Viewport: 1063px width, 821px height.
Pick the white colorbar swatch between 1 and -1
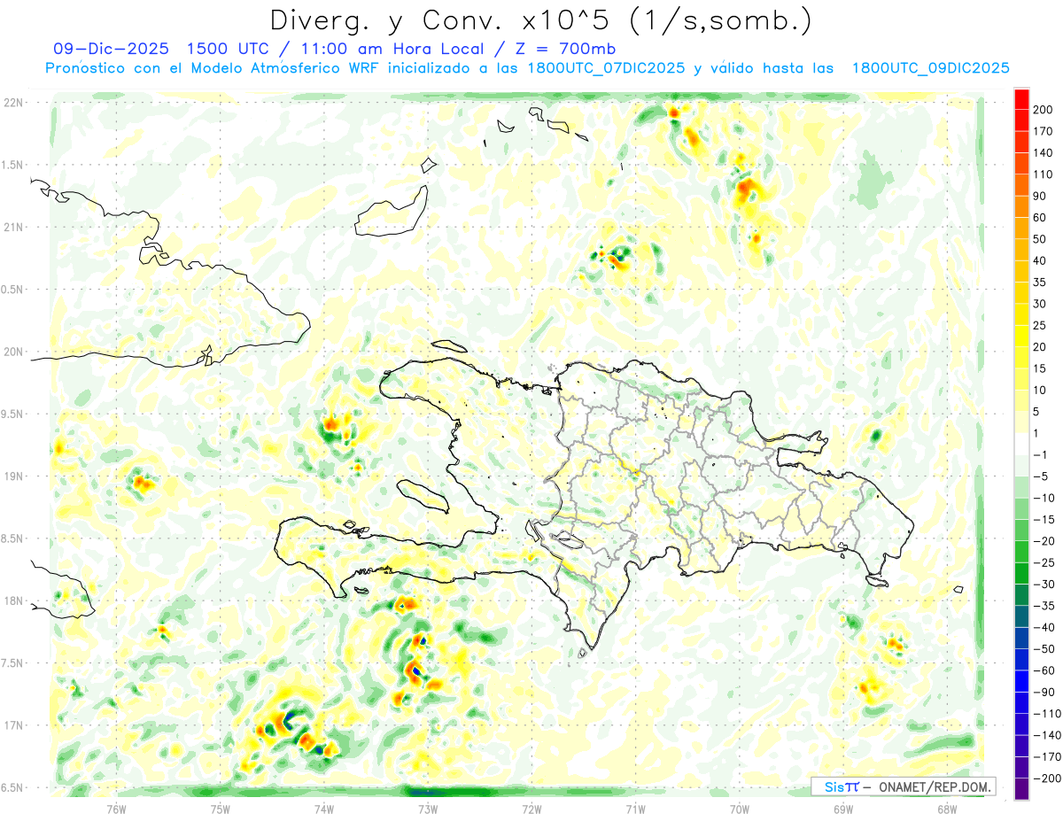tap(1022, 444)
